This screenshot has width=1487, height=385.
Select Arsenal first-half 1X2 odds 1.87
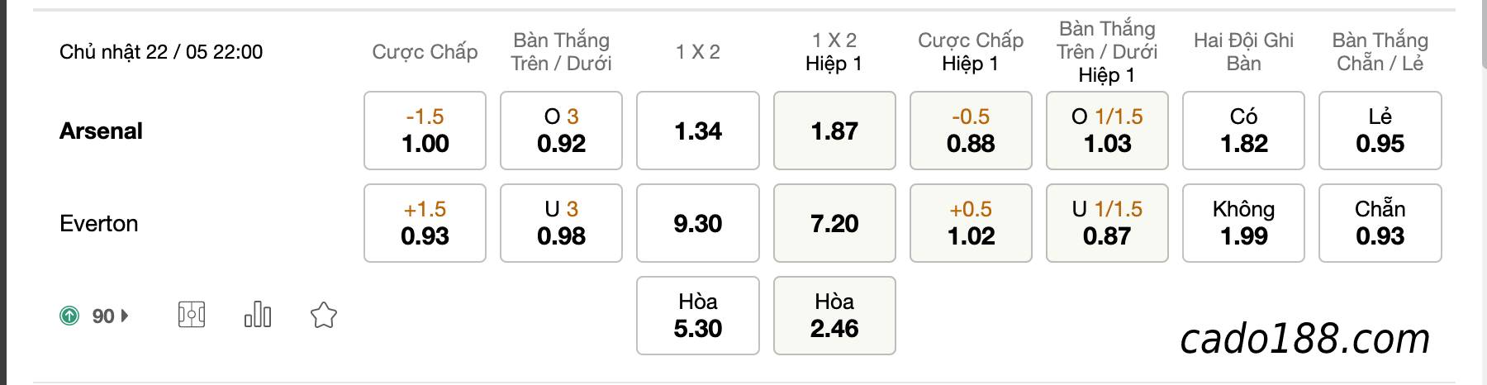[x=834, y=131]
